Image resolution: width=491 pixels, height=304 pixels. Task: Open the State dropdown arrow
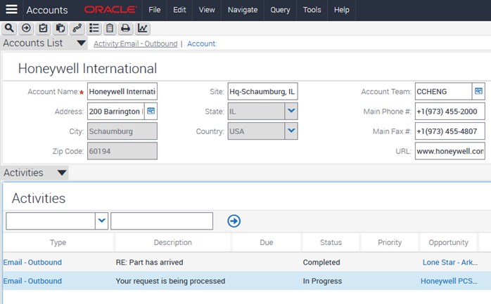coord(291,111)
